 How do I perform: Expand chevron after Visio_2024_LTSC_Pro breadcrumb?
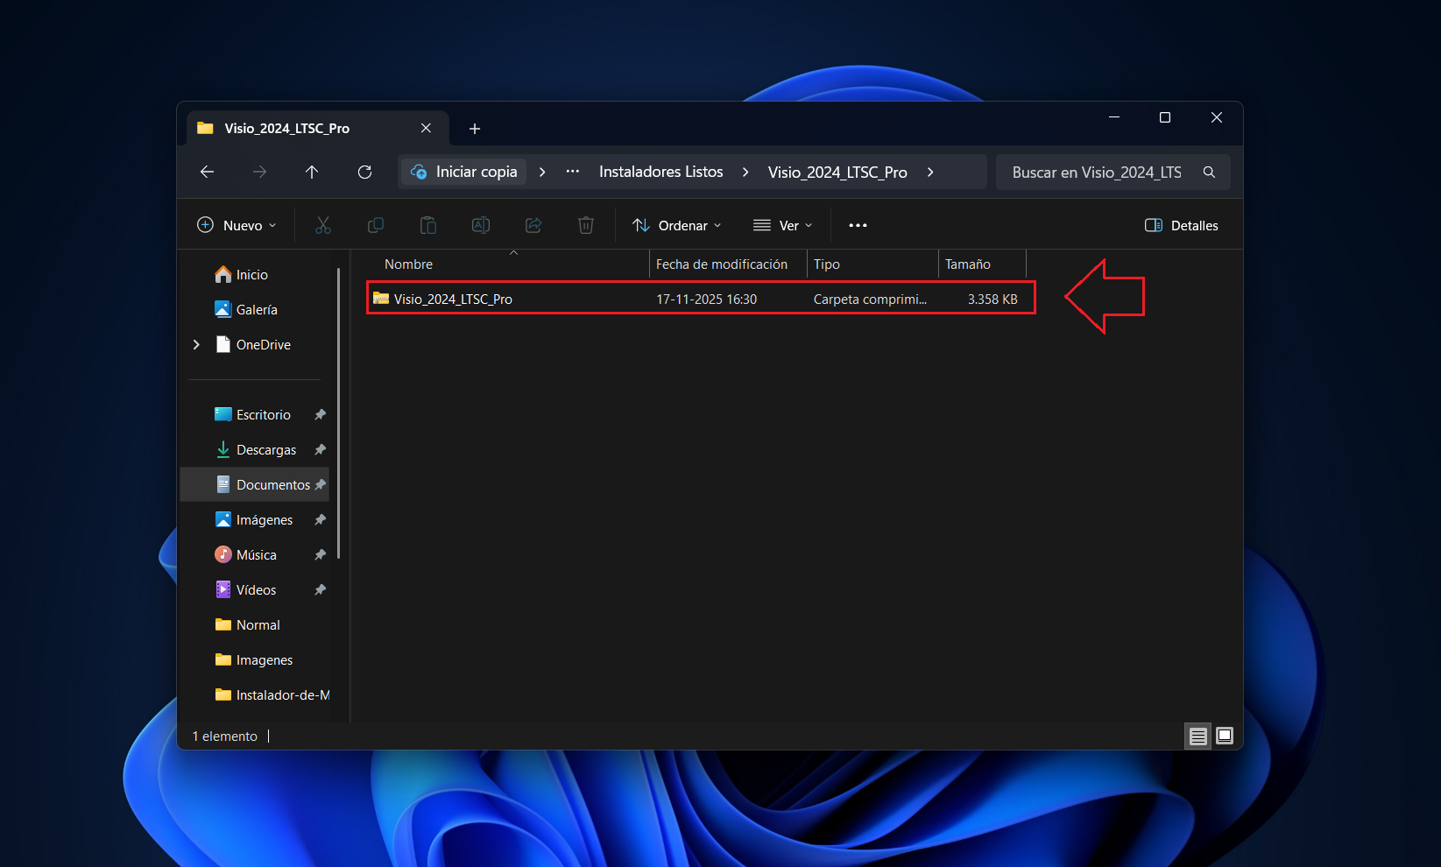coord(930,173)
